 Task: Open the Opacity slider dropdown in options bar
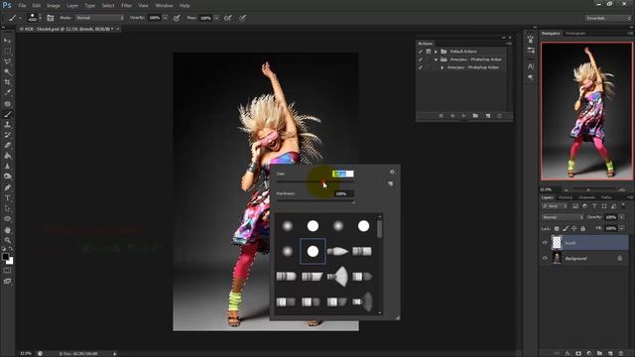(x=166, y=18)
